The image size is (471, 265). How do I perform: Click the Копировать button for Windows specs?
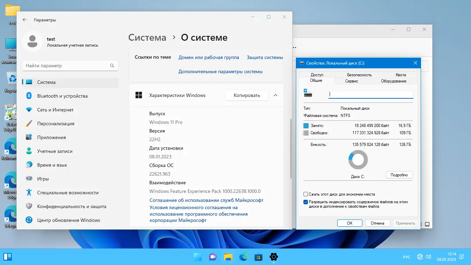(x=247, y=95)
